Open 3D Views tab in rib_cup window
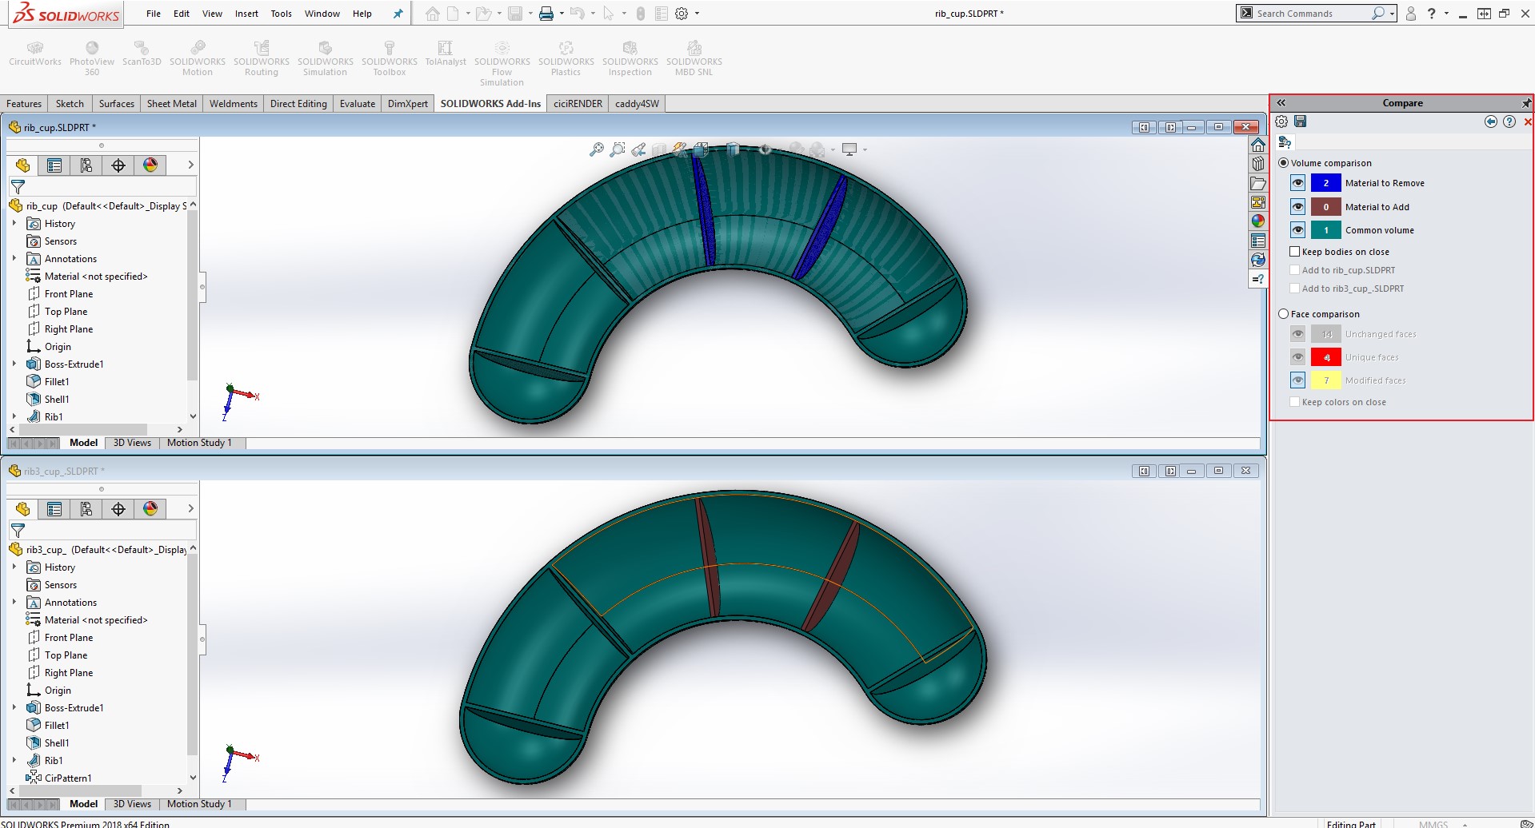Screen dimensions: 1535x828 coord(132,443)
